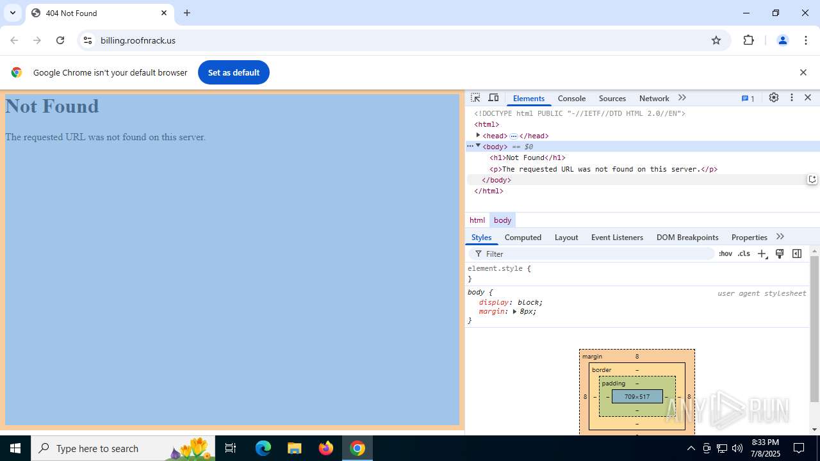
Task: Launch Firefox from the taskbar
Action: click(x=326, y=448)
